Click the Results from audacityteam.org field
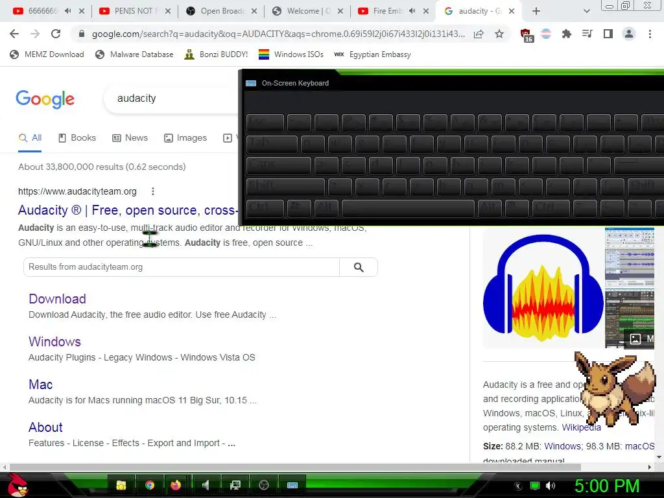 click(182, 267)
